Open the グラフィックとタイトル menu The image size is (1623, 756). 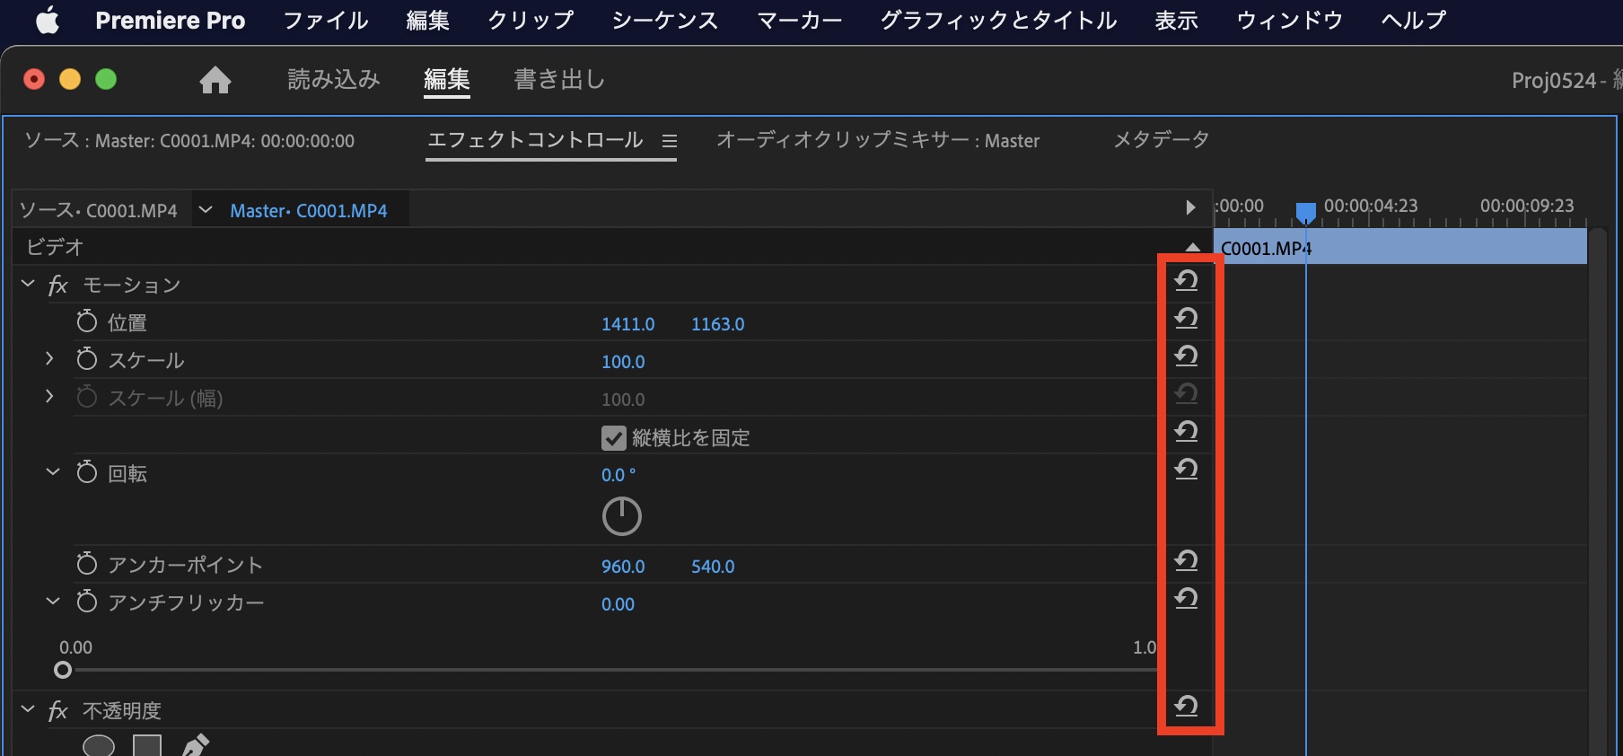pyautogui.click(x=998, y=21)
